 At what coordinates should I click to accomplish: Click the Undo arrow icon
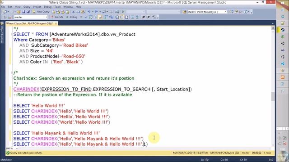[89, 12]
